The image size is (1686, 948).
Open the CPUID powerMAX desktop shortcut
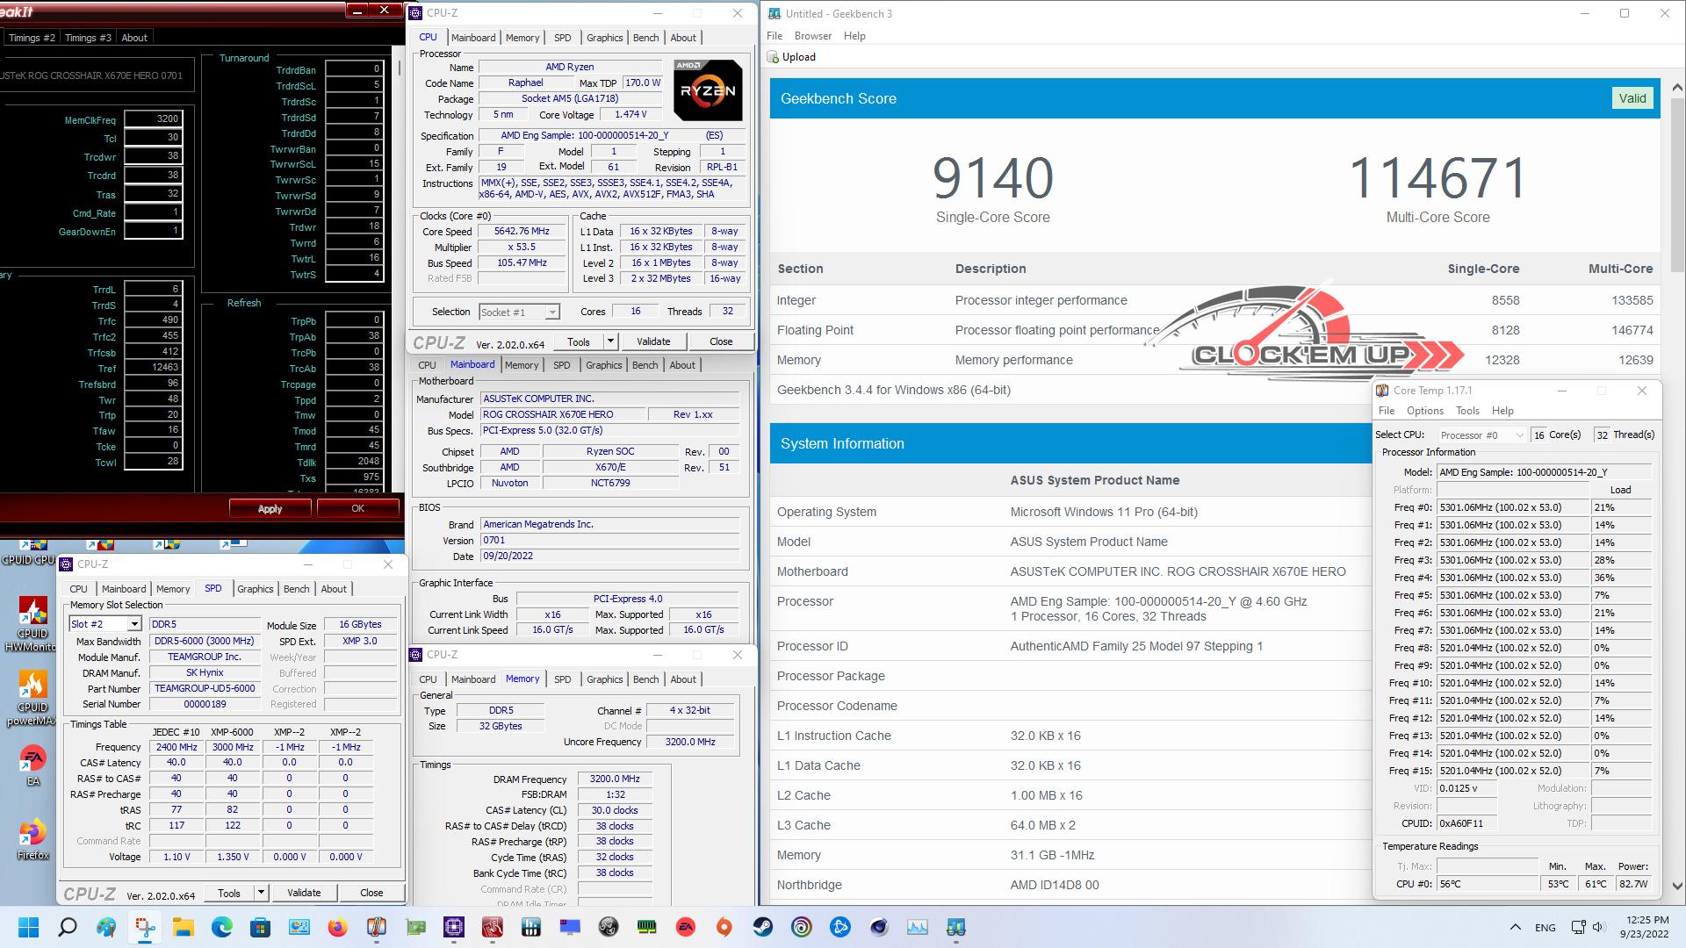(32, 699)
